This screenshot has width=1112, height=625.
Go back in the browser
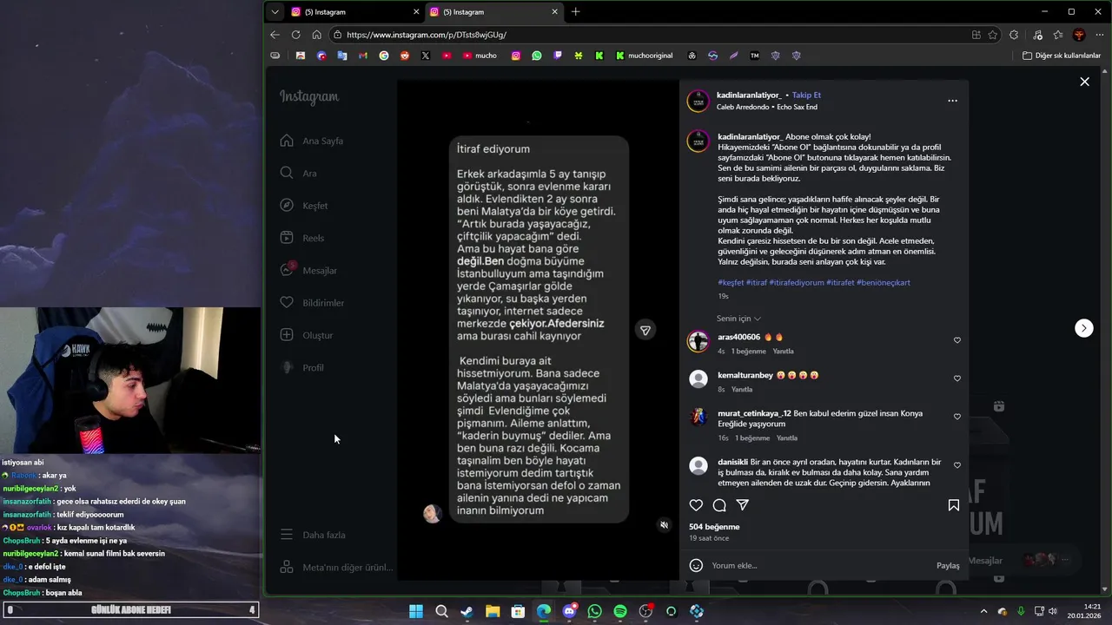(x=275, y=35)
